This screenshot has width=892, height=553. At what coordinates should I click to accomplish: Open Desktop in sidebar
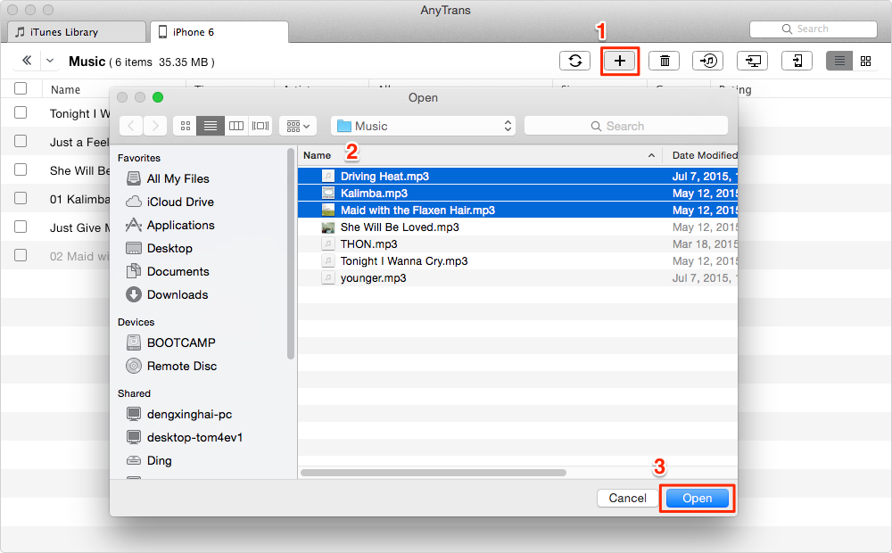click(159, 249)
